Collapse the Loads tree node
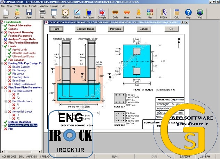This screenshot has width=220, height=159. pyautogui.click(x=2, y=46)
